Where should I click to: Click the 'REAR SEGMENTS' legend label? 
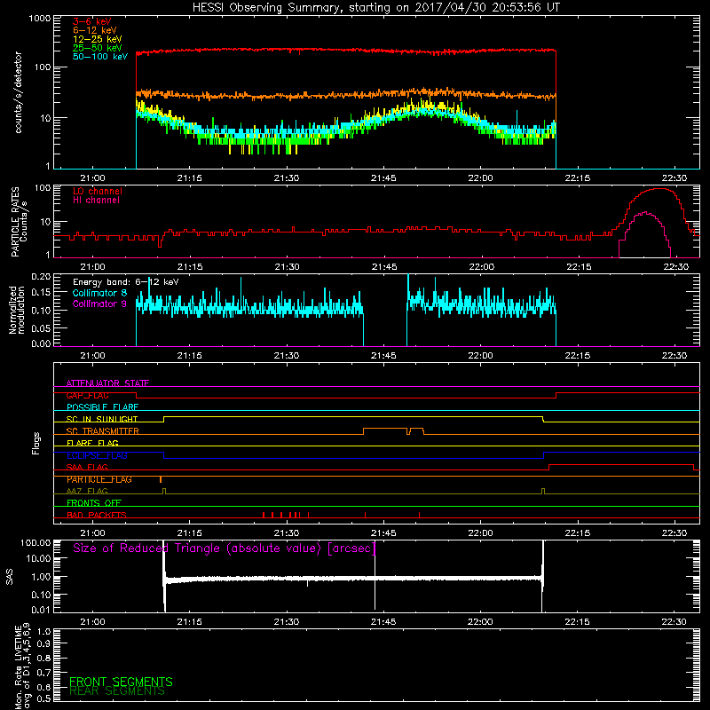pyautogui.click(x=117, y=691)
